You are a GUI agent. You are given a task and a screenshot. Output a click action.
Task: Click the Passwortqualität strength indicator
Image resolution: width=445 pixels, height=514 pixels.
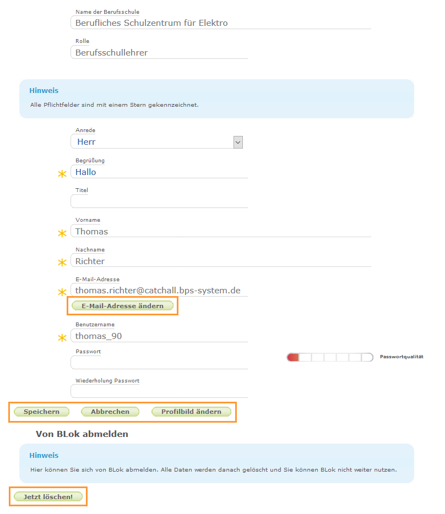tap(329, 357)
